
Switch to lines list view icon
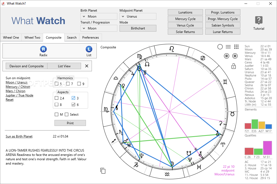228,47
